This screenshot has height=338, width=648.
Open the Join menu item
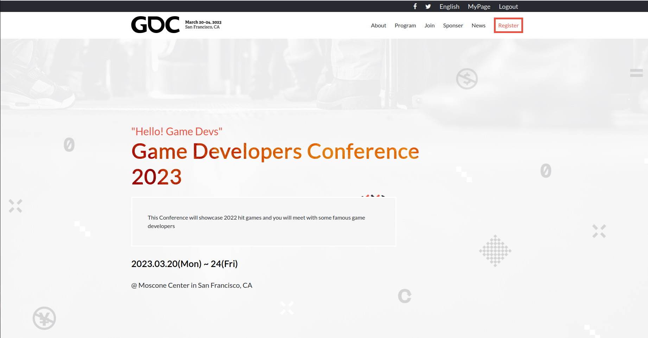(430, 25)
